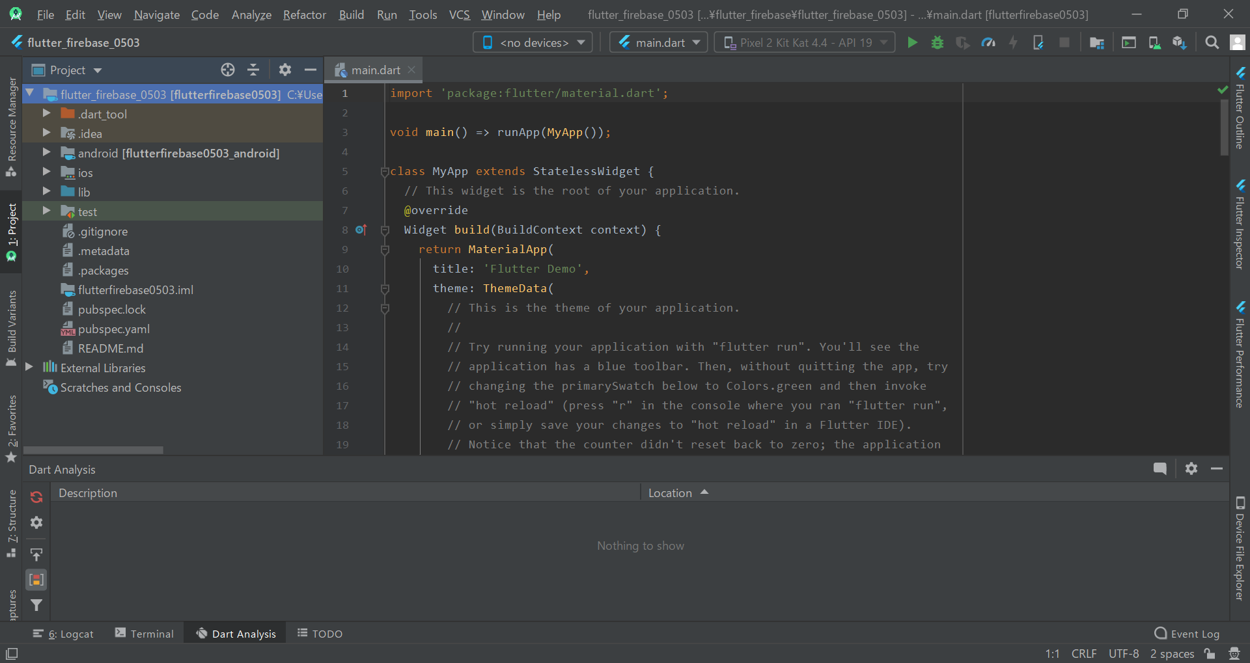Collapse the MyApp class with fold arrow
This screenshot has width=1250, height=663.
coord(384,171)
